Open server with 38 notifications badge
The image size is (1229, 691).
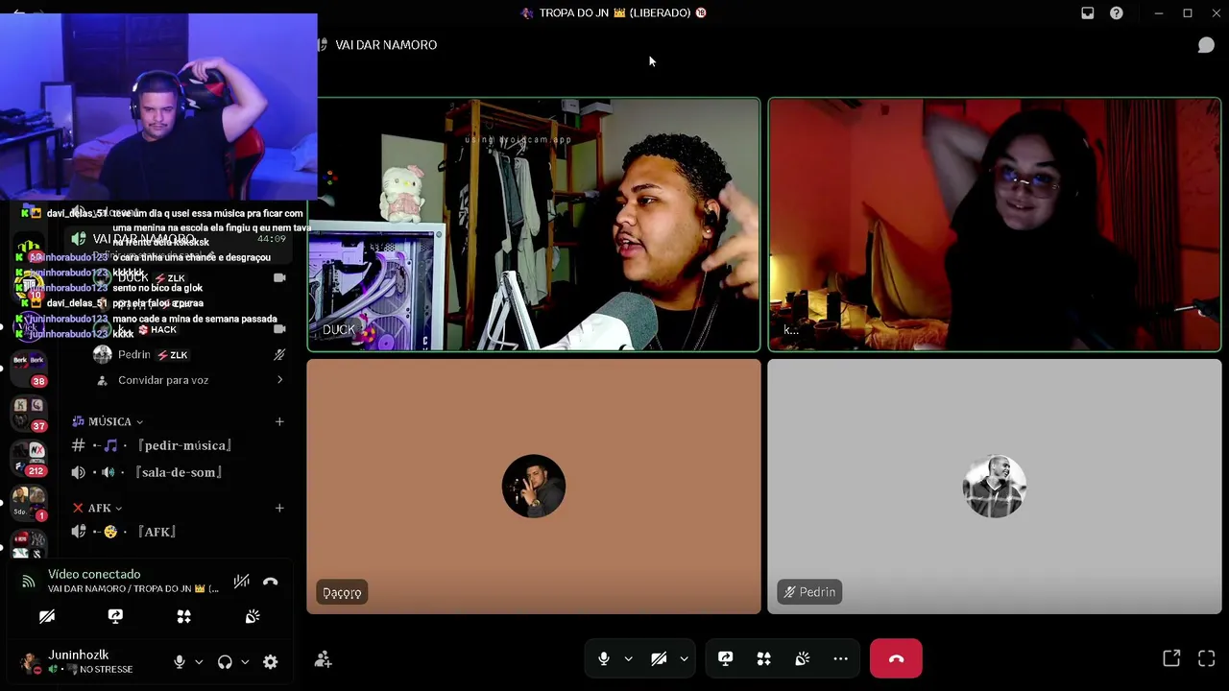pos(29,368)
